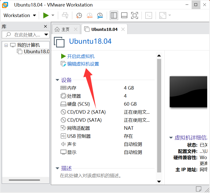Enter full screen mode icon
The width and height of the screenshot is (210, 193).
[134, 15]
